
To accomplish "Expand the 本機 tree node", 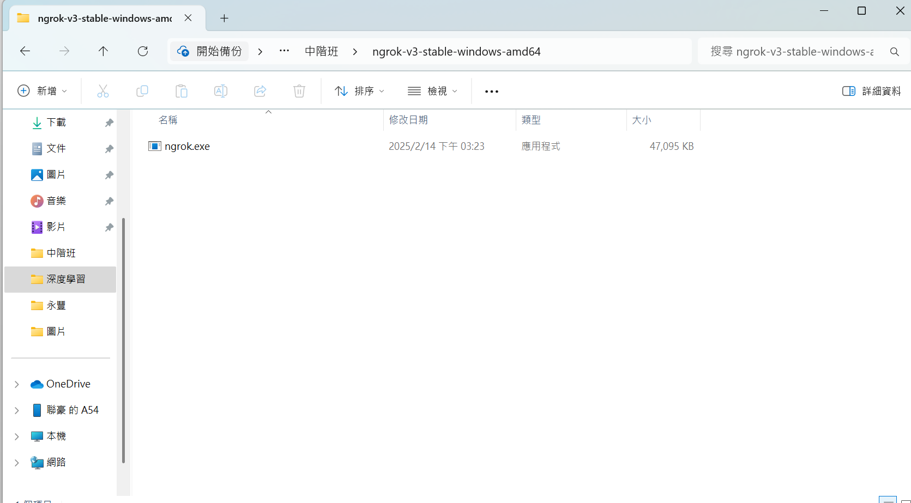I will [17, 437].
